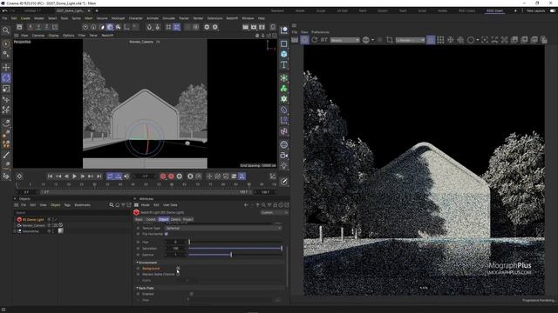The image size is (558, 313).
Task: Toggle the Flip Horizontal checkbox
Action: click(x=167, y=234)
